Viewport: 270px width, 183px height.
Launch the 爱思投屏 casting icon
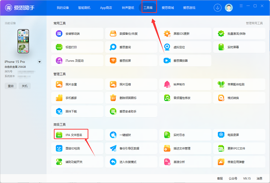113,61
